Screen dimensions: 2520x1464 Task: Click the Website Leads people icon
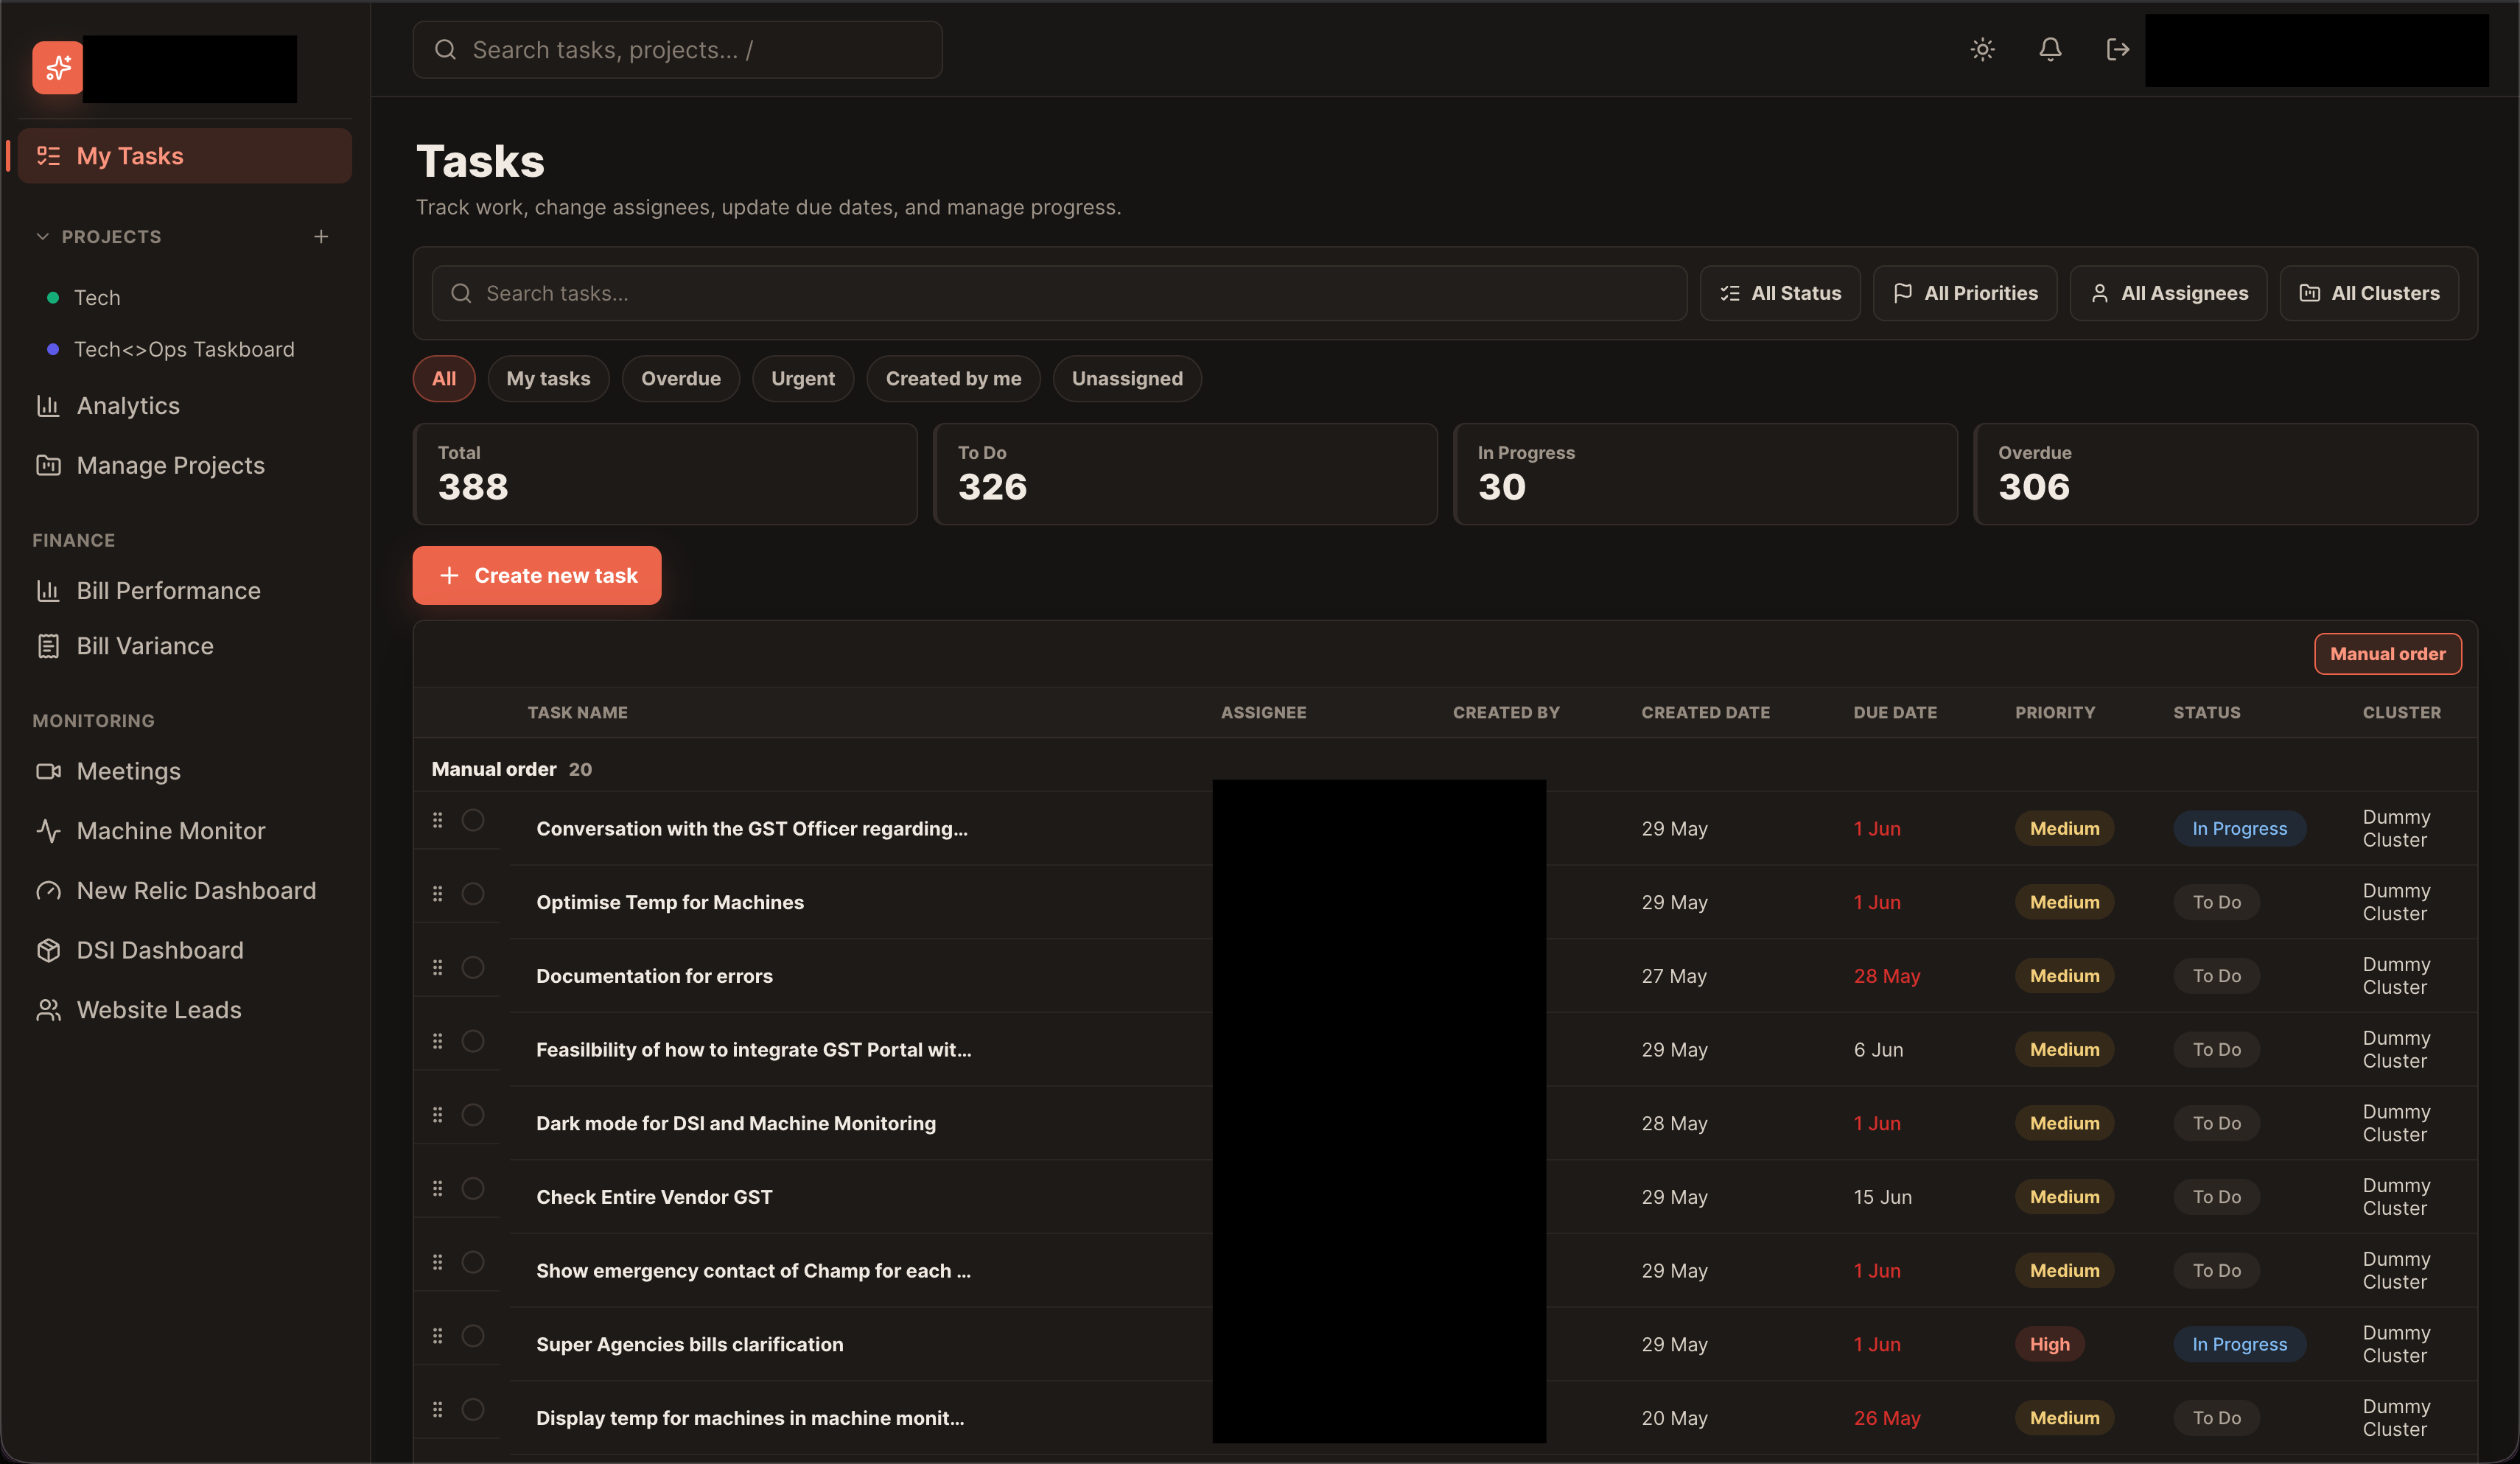click(x=48, y=1010)
